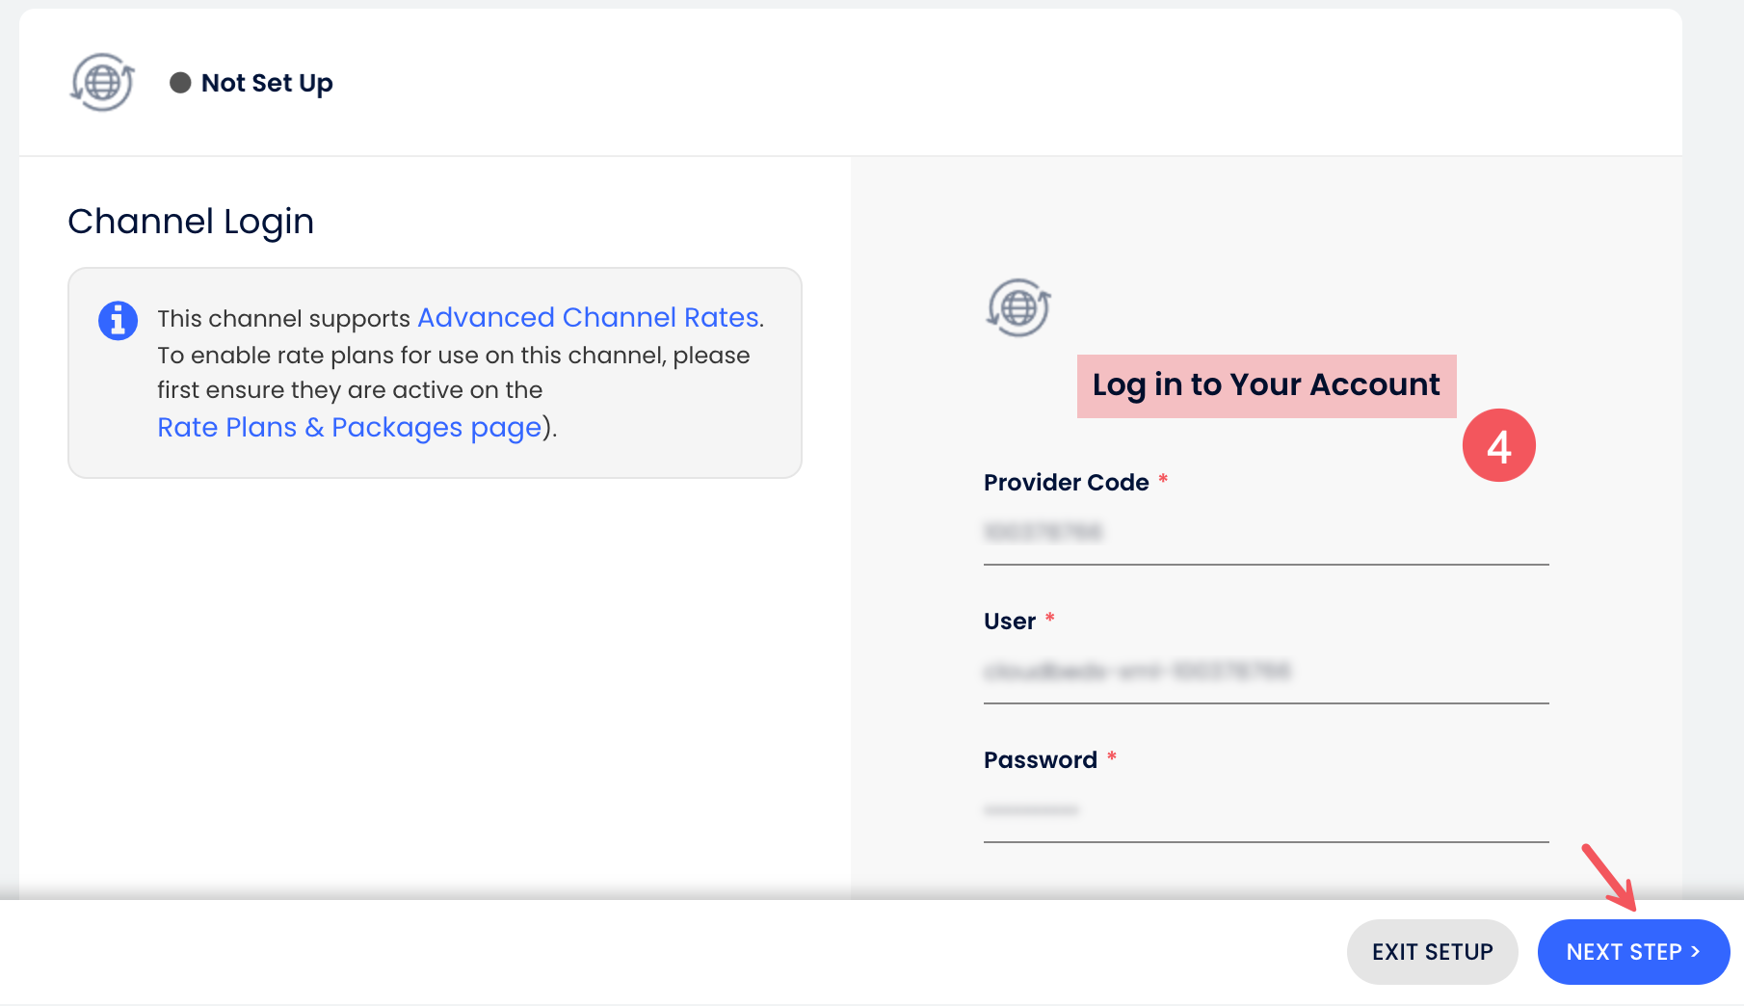Click the channel globe icon in the header

pos(102,83)
